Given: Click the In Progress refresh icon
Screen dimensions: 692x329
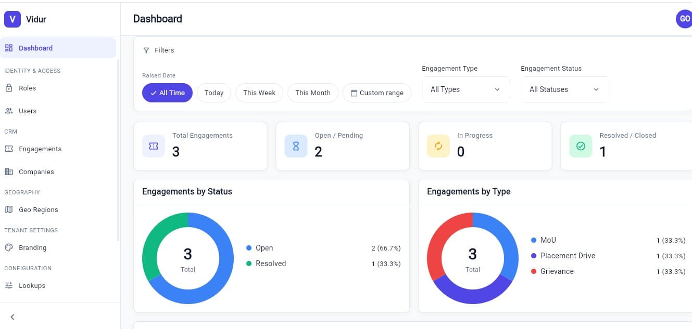Looking at the screenshot, I should (438, 146).
